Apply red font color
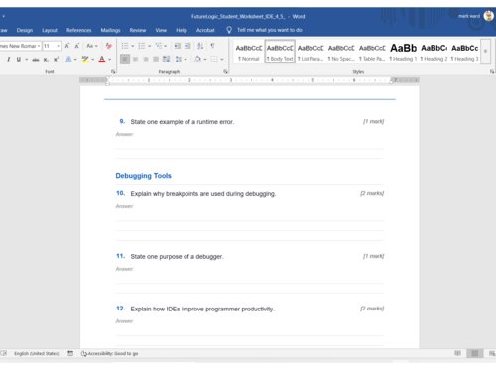 pyautogui.click(x=102, y=60)
